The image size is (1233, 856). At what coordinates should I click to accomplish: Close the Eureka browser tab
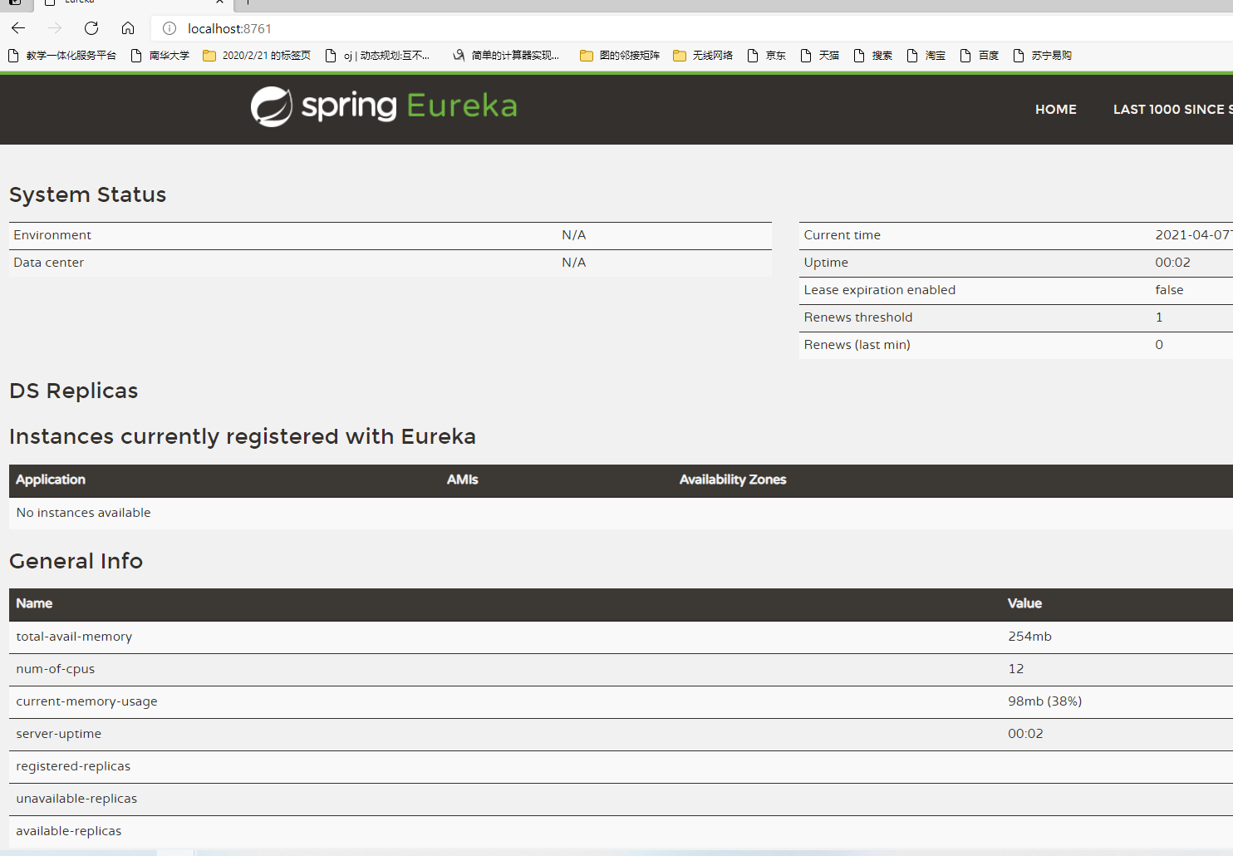point(219,2)
